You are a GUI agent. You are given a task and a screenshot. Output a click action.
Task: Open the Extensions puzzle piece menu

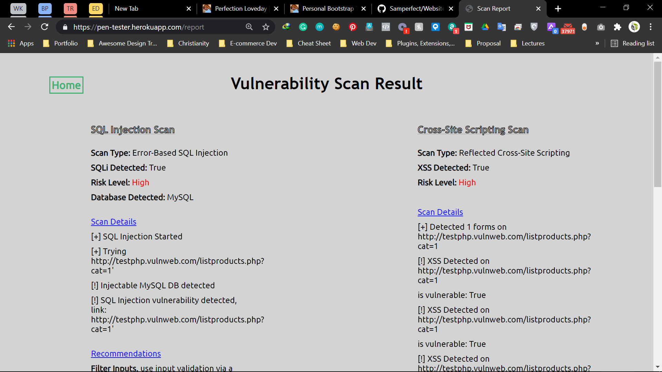click(618, 27)
